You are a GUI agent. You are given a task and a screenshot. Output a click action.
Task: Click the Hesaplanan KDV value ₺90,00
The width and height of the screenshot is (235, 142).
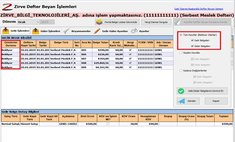pyautogui.click(x=148, y=124)
